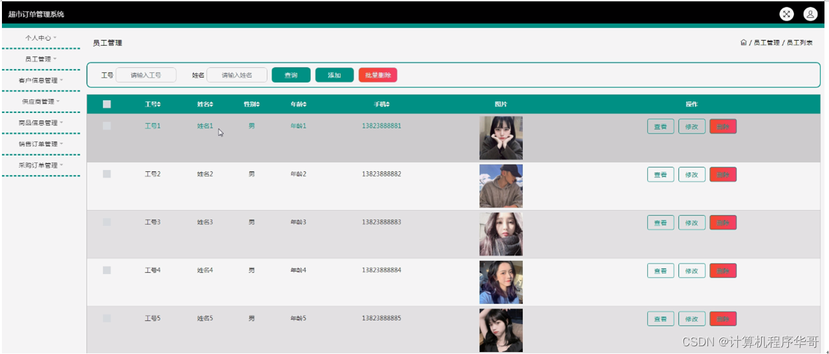The height and width of the screenshot is (354, 829).
Task: Check the row checkbox for 工号3
Action: tap(107, 222)
